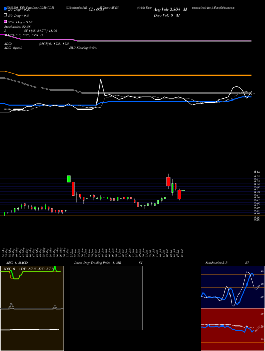
Task: Click the '(MGR) 0, 87.5, 87.5' ADX values
Action: click(54, 44)
